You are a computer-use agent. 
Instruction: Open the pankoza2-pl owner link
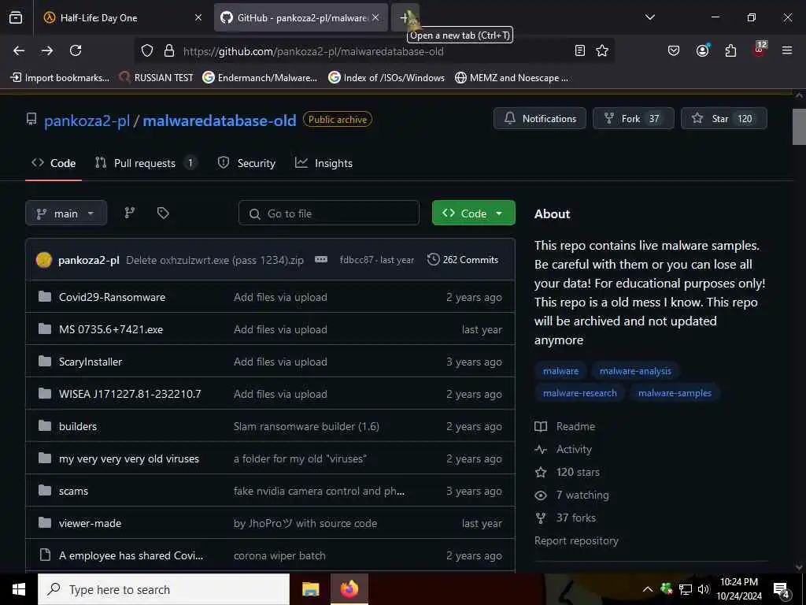point(87,121)
